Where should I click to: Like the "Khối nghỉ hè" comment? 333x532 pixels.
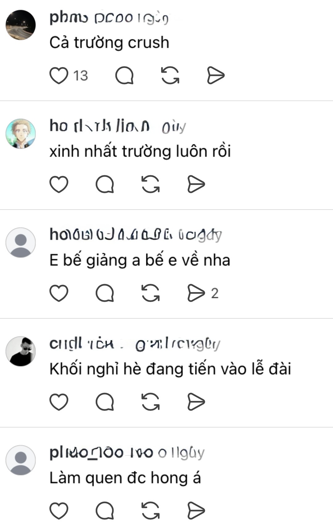click(x=59, y=402)
